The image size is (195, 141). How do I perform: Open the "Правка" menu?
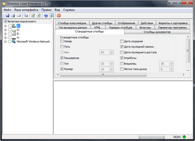point(46,10)
